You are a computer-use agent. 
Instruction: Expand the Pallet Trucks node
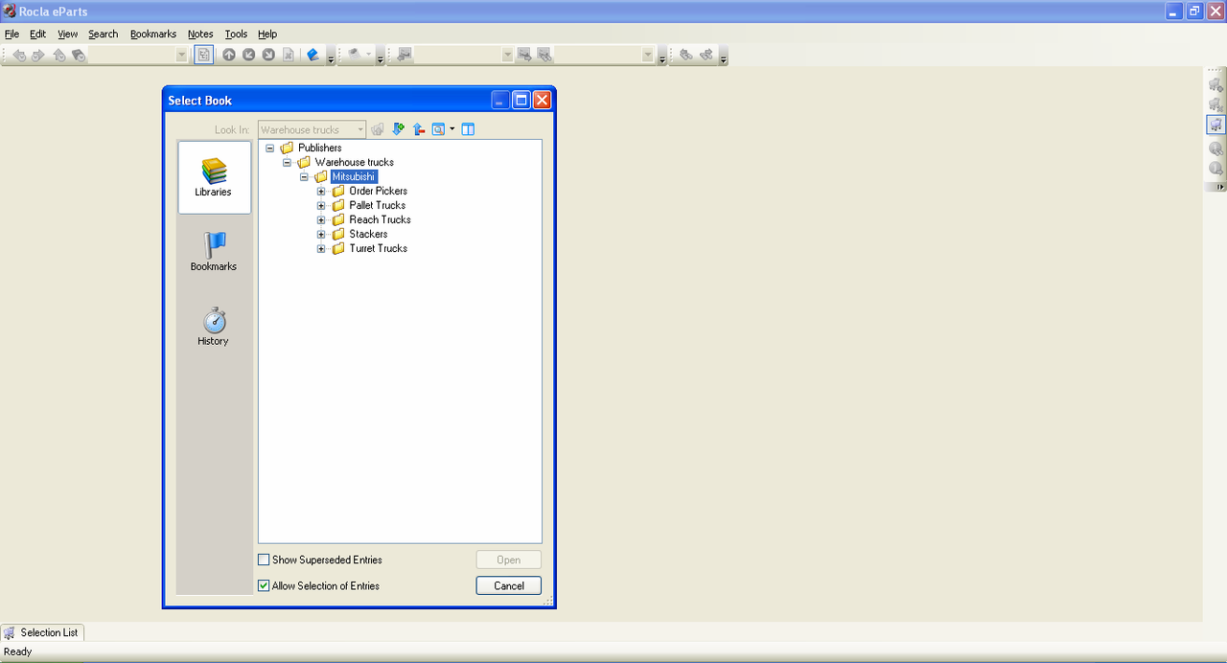point(321,205)
